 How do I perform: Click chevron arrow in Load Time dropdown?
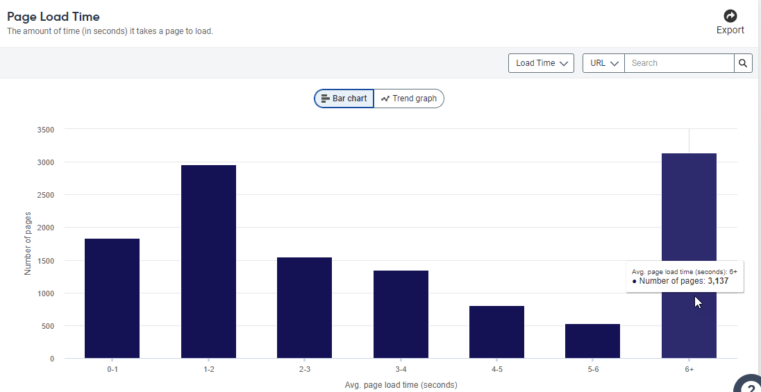(564, 64)
